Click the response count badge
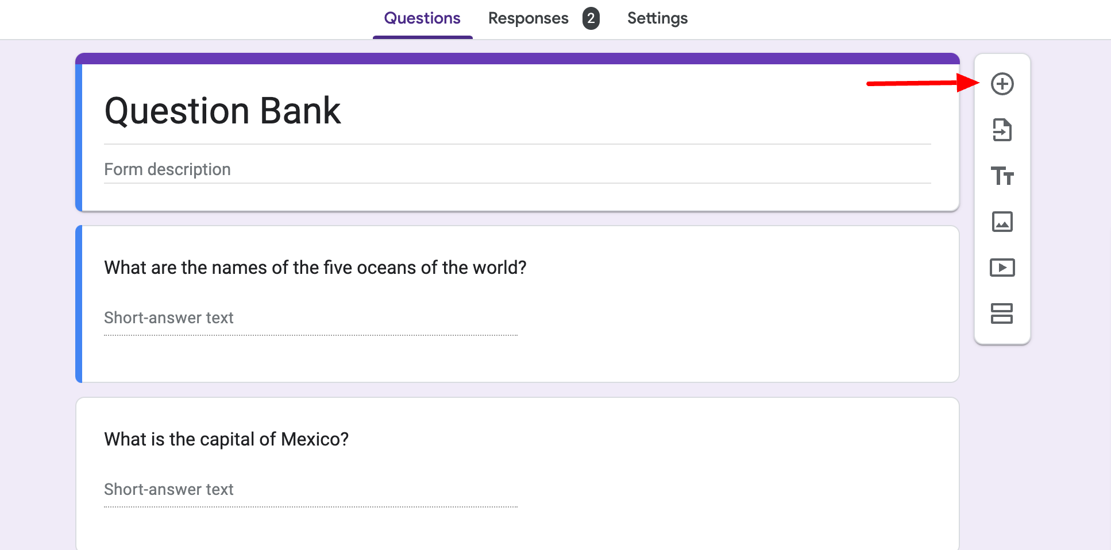1111x550 pixels. tap(590, 18)
